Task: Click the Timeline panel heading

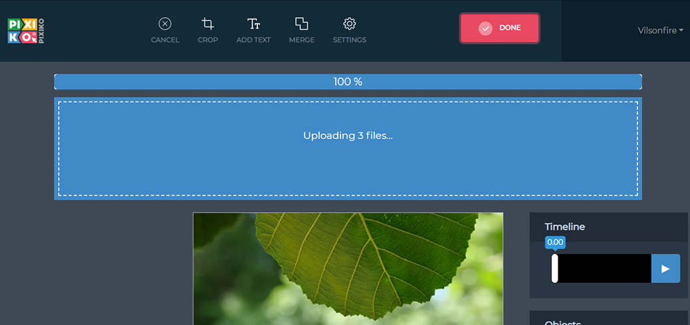Action: coord(564,227)
